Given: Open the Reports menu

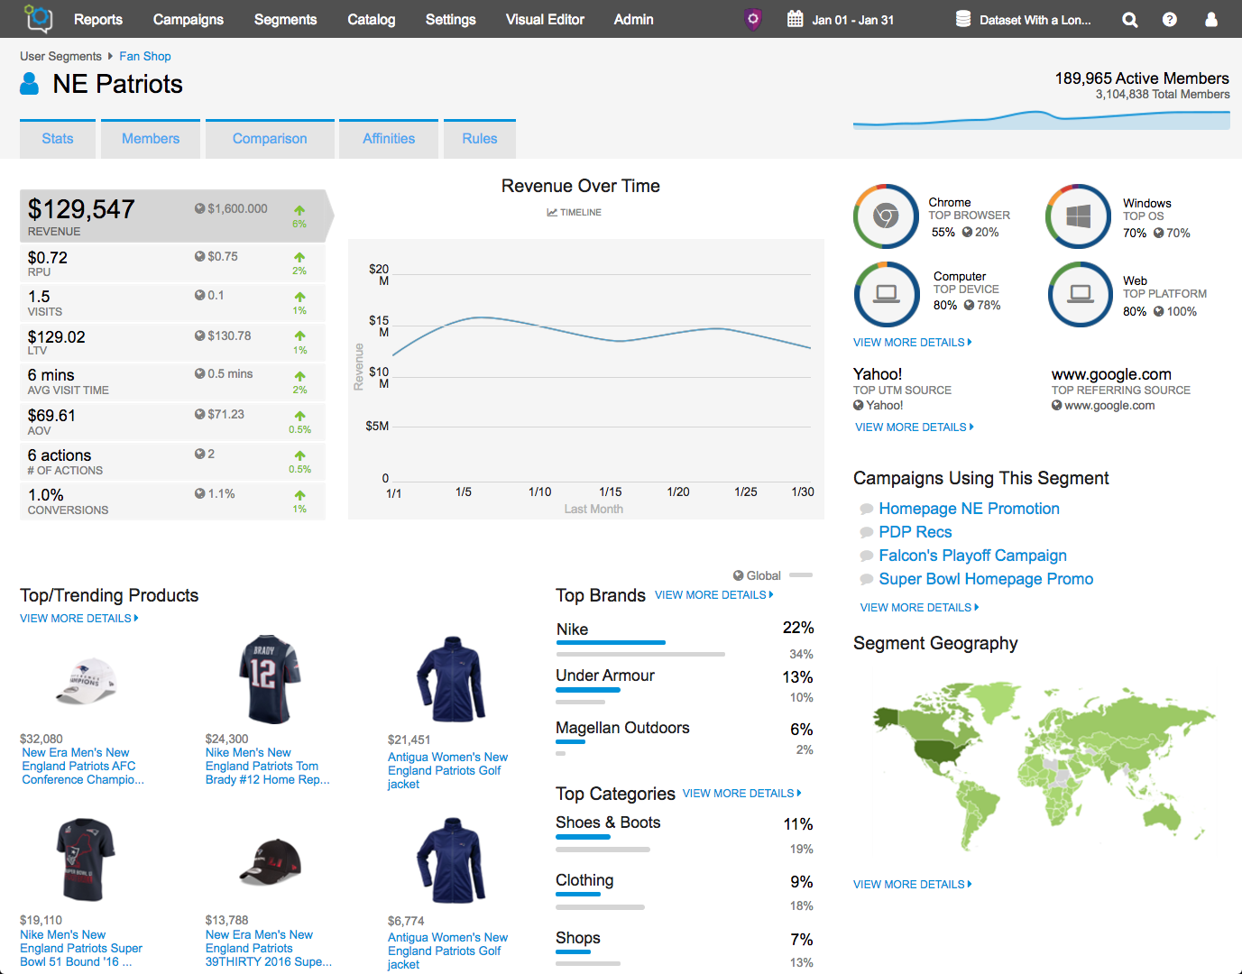Looking at the screenshot, I should point(98,19).
